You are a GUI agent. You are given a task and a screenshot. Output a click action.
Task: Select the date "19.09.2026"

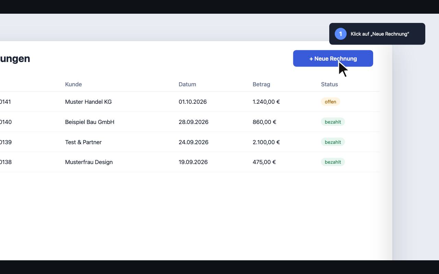click(x=193, y=162)
